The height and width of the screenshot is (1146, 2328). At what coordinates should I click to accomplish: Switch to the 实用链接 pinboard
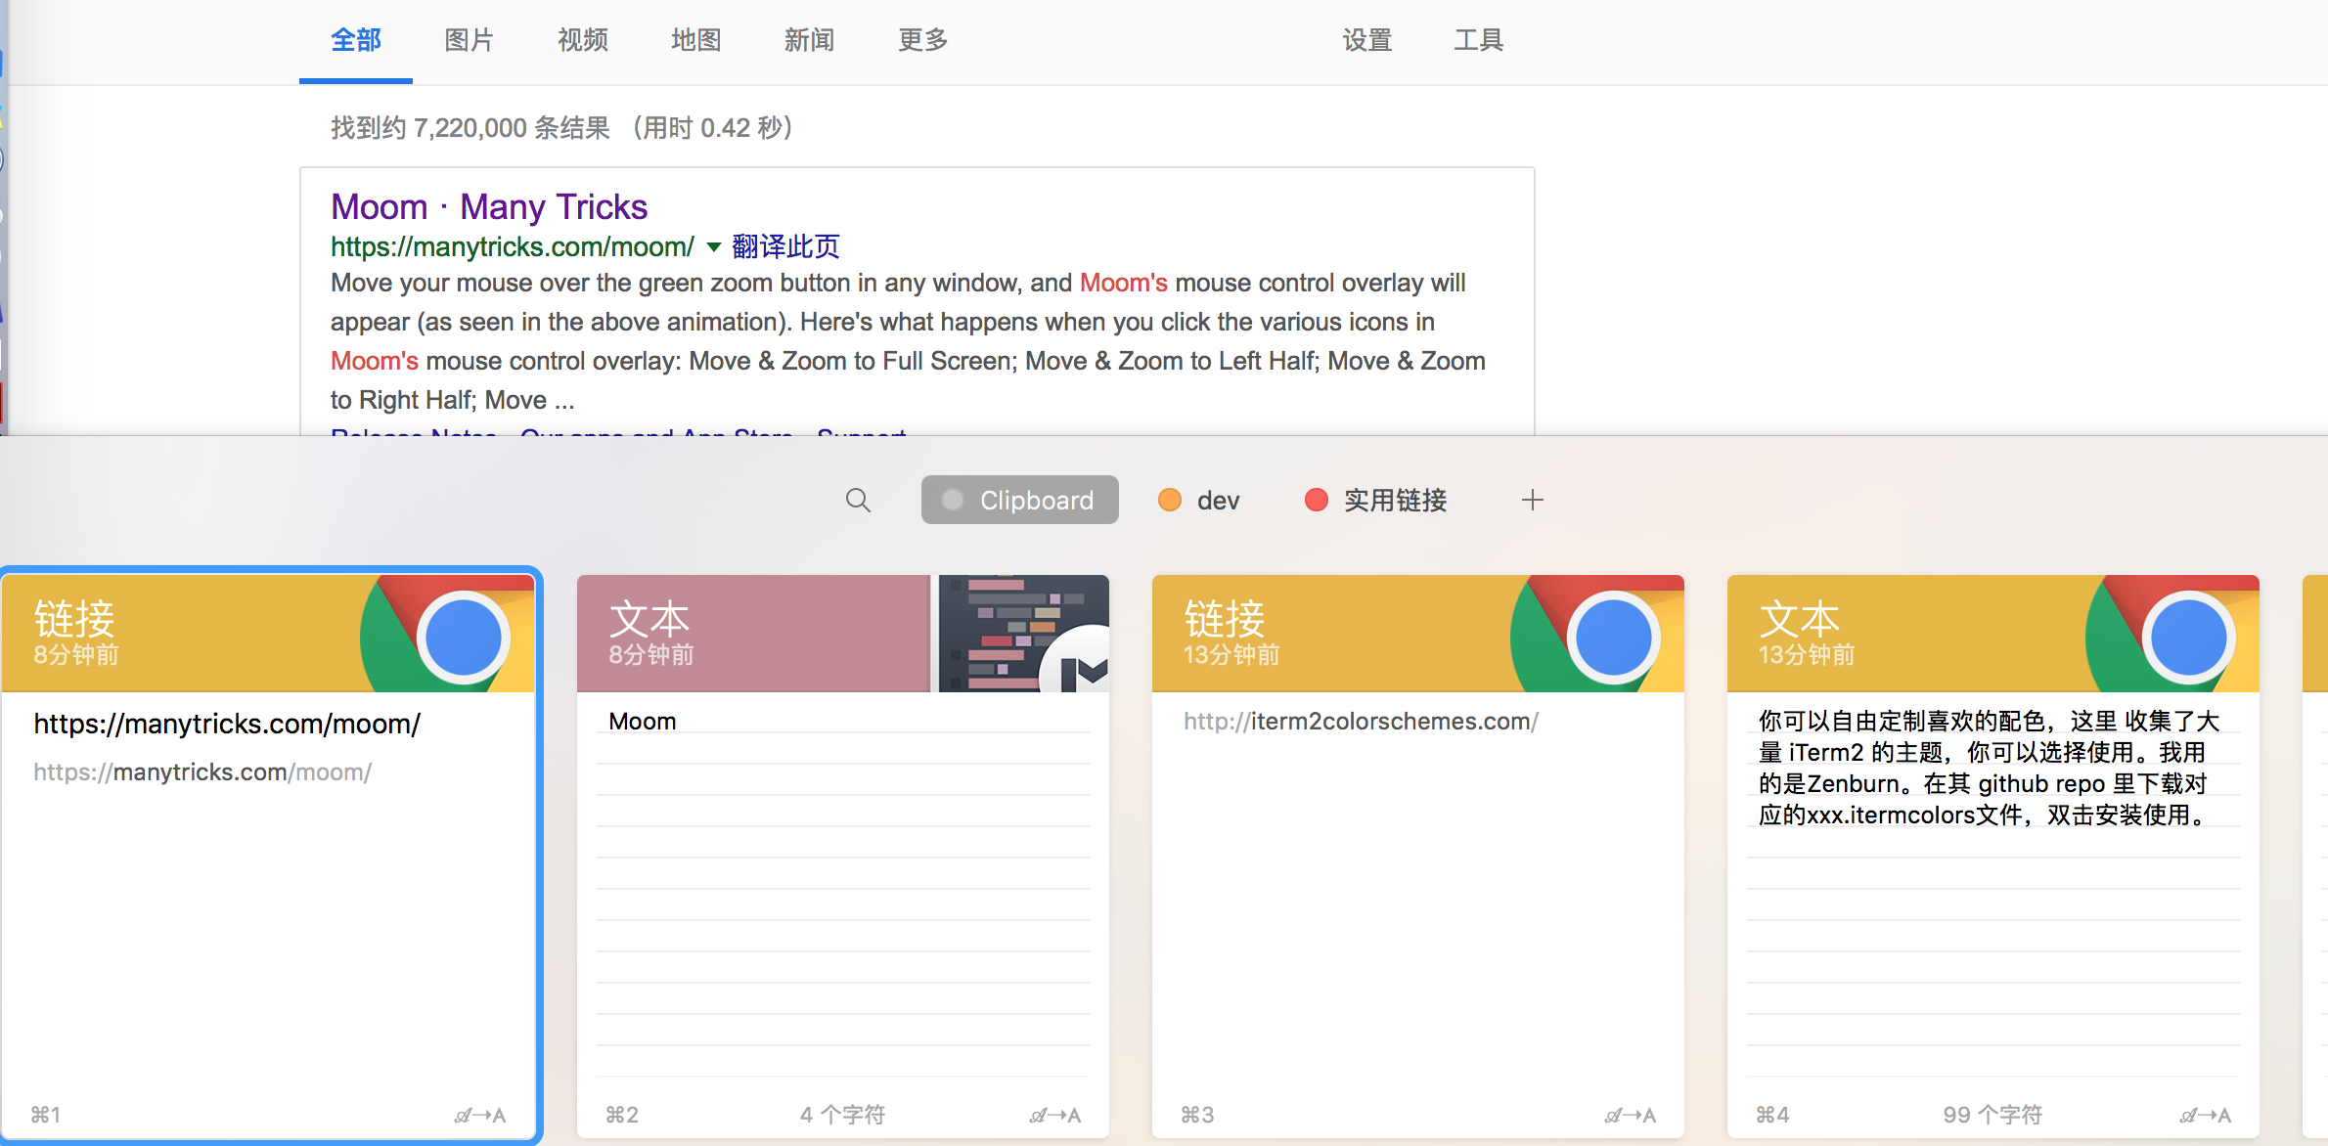click(1394, 501)
